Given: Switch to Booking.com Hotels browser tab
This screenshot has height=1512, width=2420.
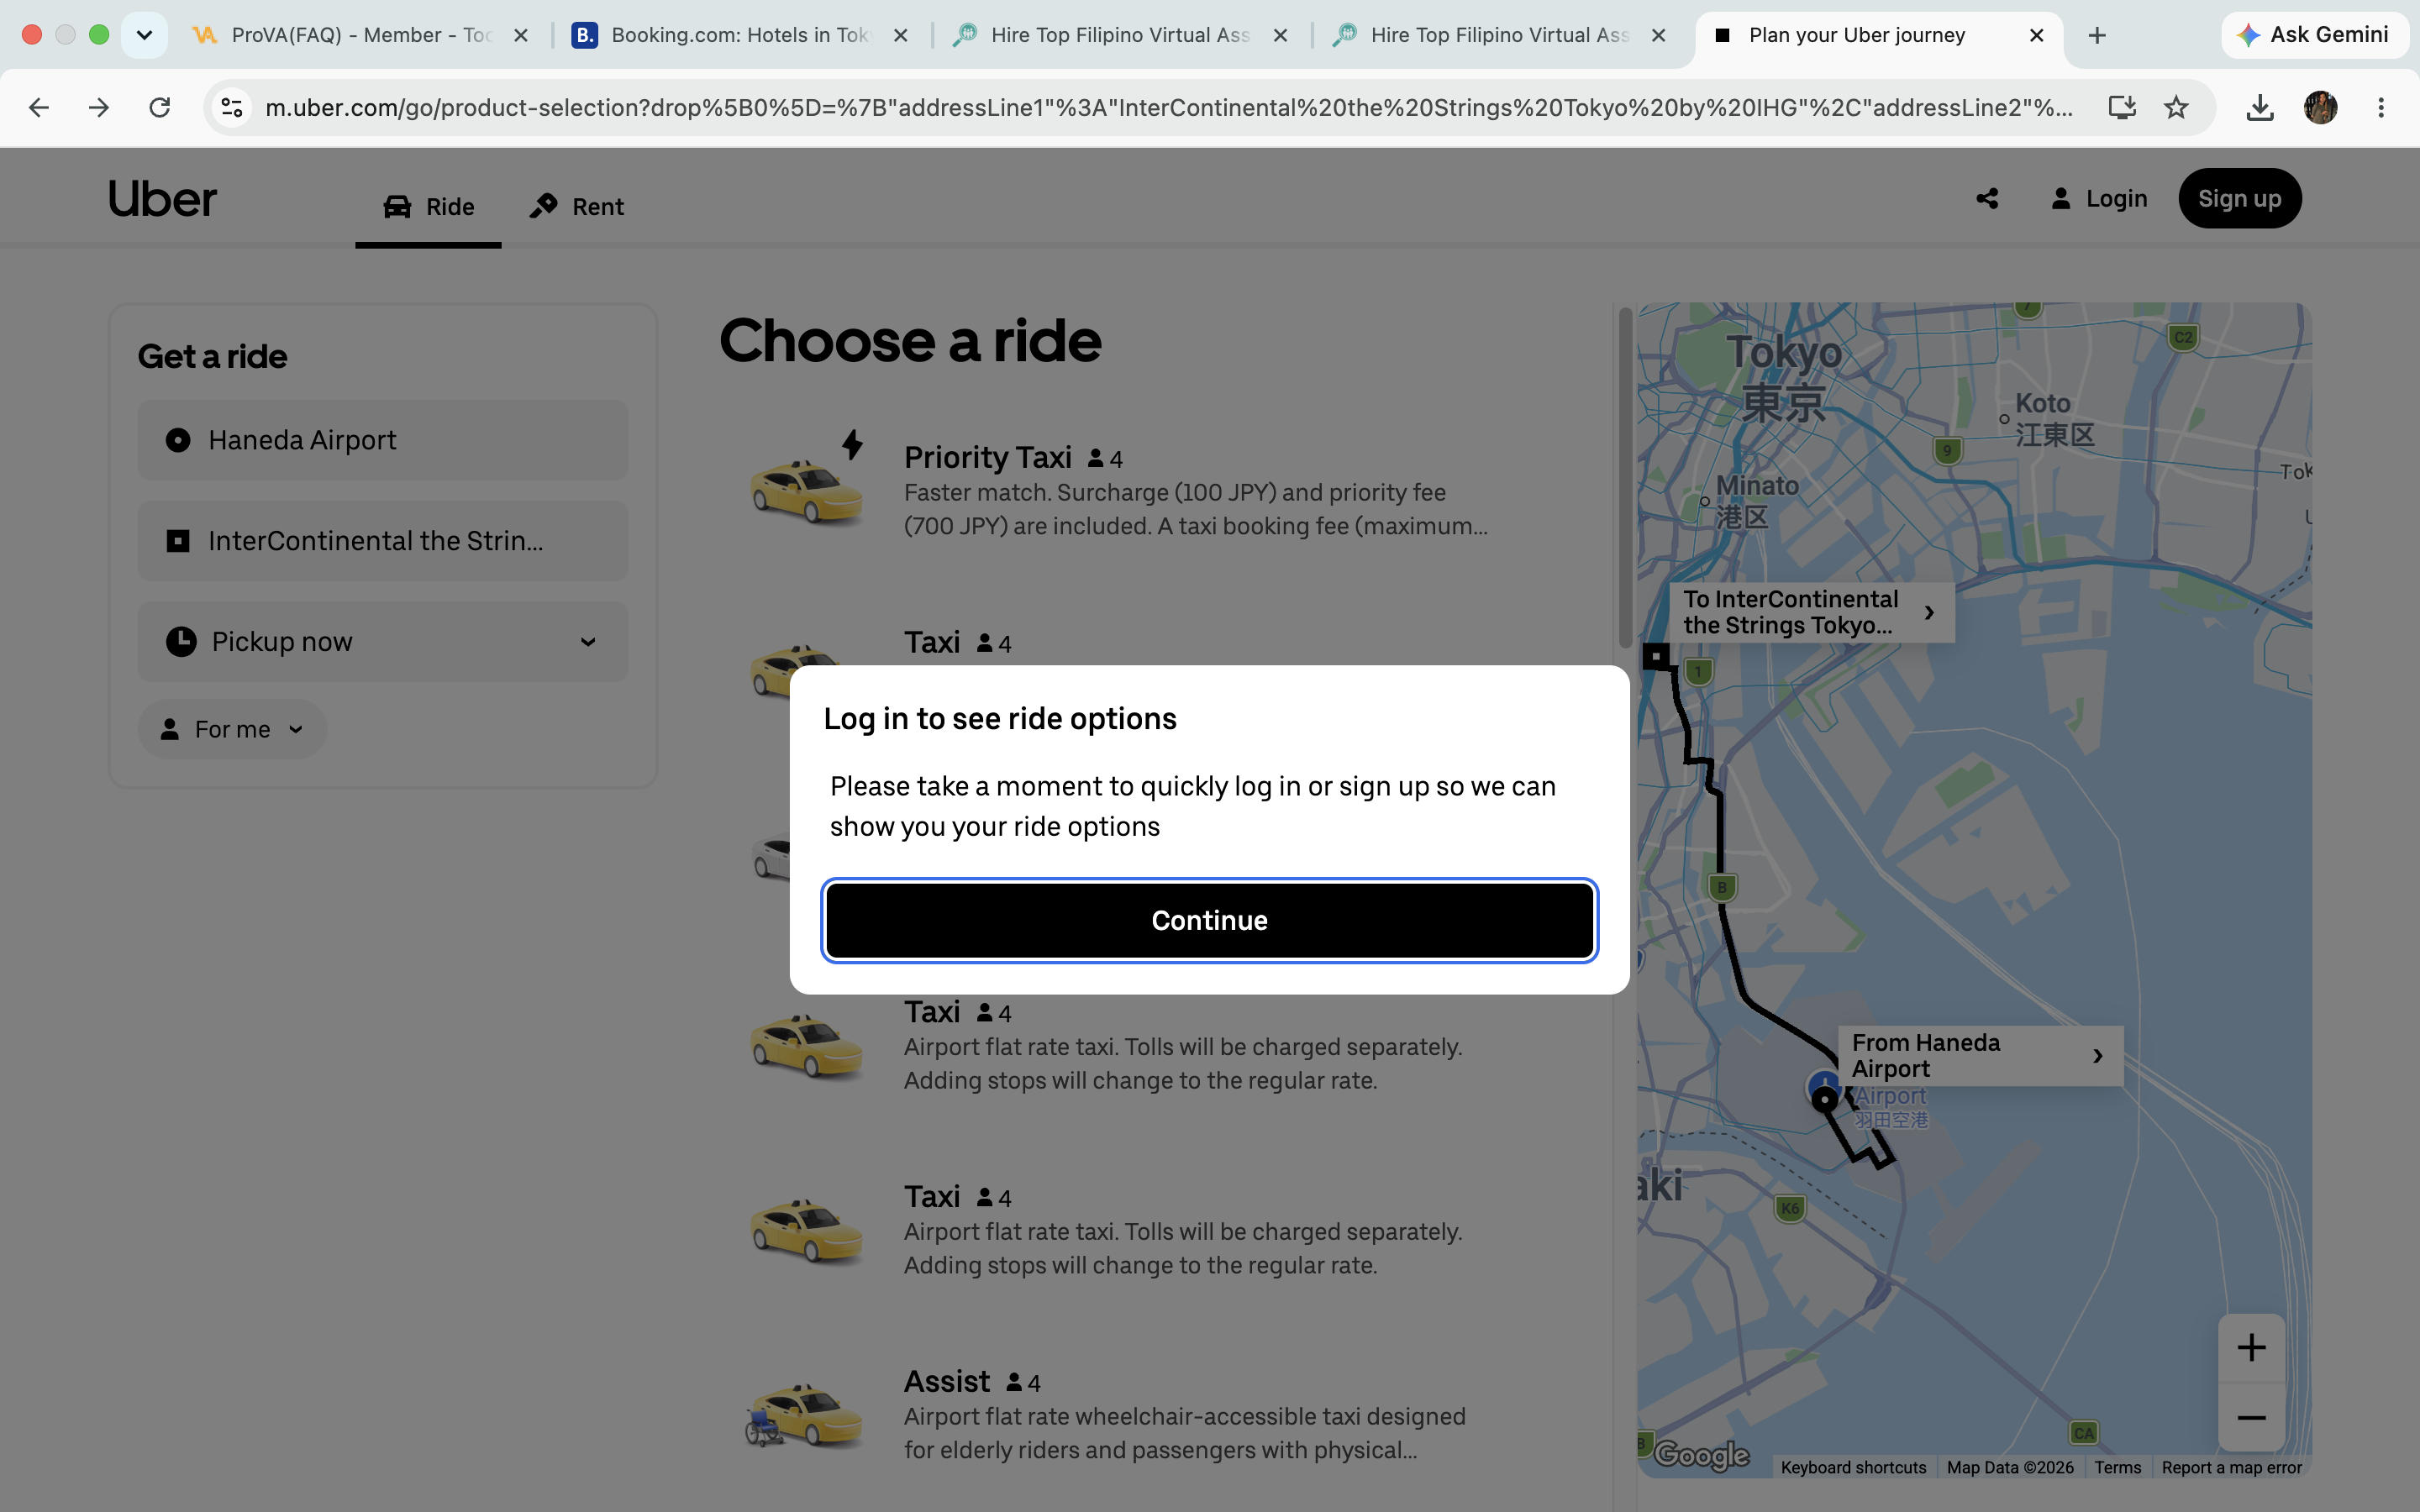Looking at the screenshot, I should (x=740, y=35).
